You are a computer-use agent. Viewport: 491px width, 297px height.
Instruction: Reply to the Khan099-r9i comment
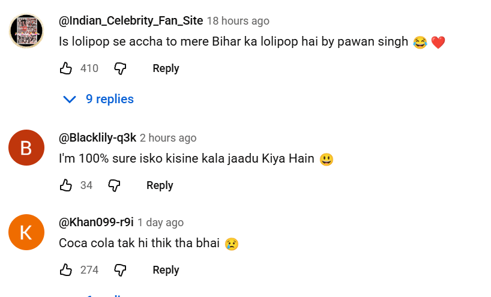[166, 270]
